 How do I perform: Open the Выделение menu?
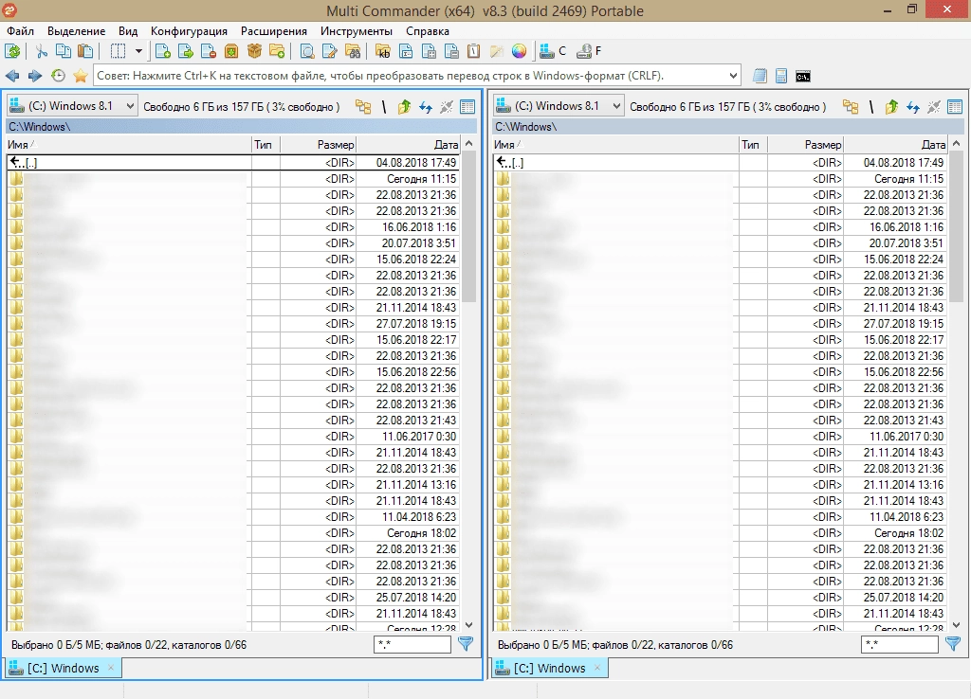point(76,31)
